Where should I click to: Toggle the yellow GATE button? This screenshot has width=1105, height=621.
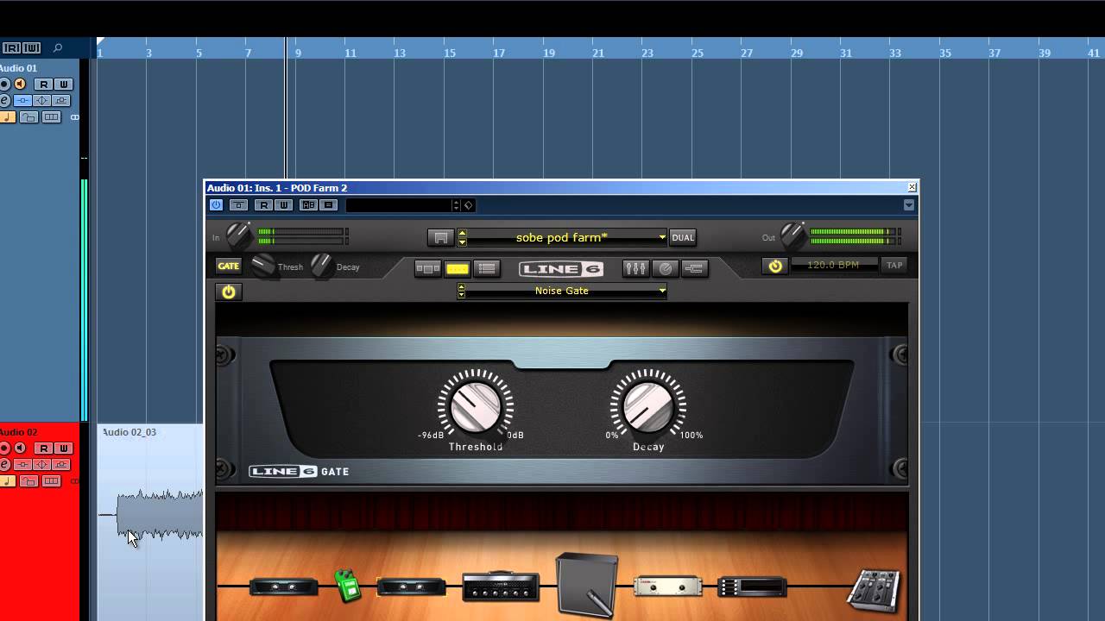pyautogui.click(x=229, y=266)
